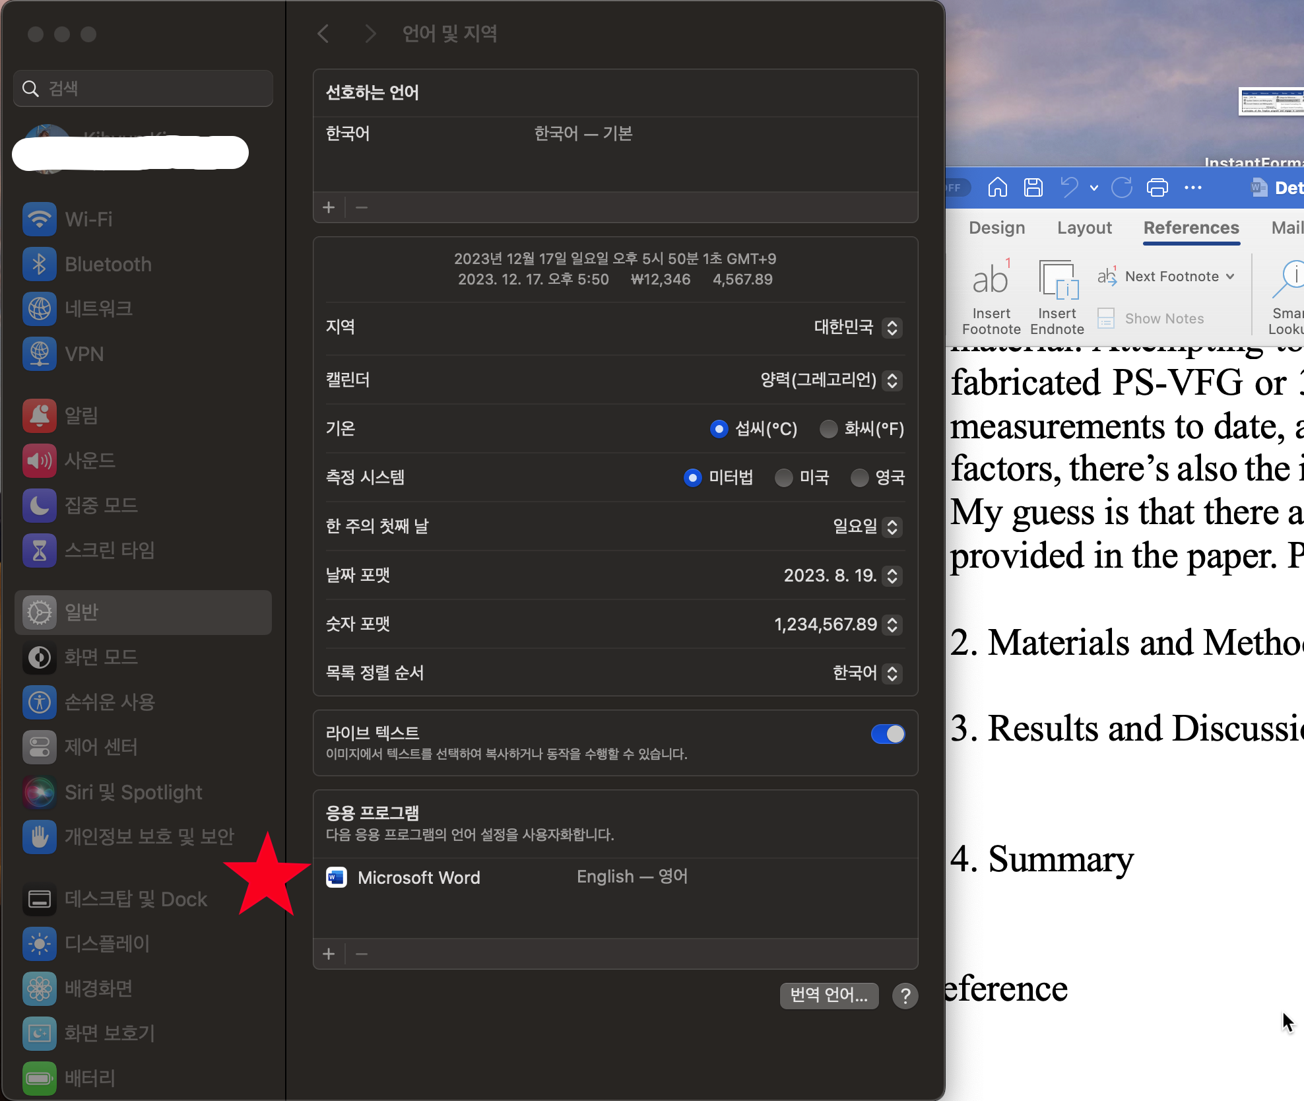Click the Undo arrow icon in Word
Image resolution: width=1304 pixels, height=1101 pixels.
click(1069, 188)
